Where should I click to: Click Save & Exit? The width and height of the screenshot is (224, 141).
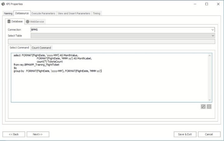click(185, 134)
